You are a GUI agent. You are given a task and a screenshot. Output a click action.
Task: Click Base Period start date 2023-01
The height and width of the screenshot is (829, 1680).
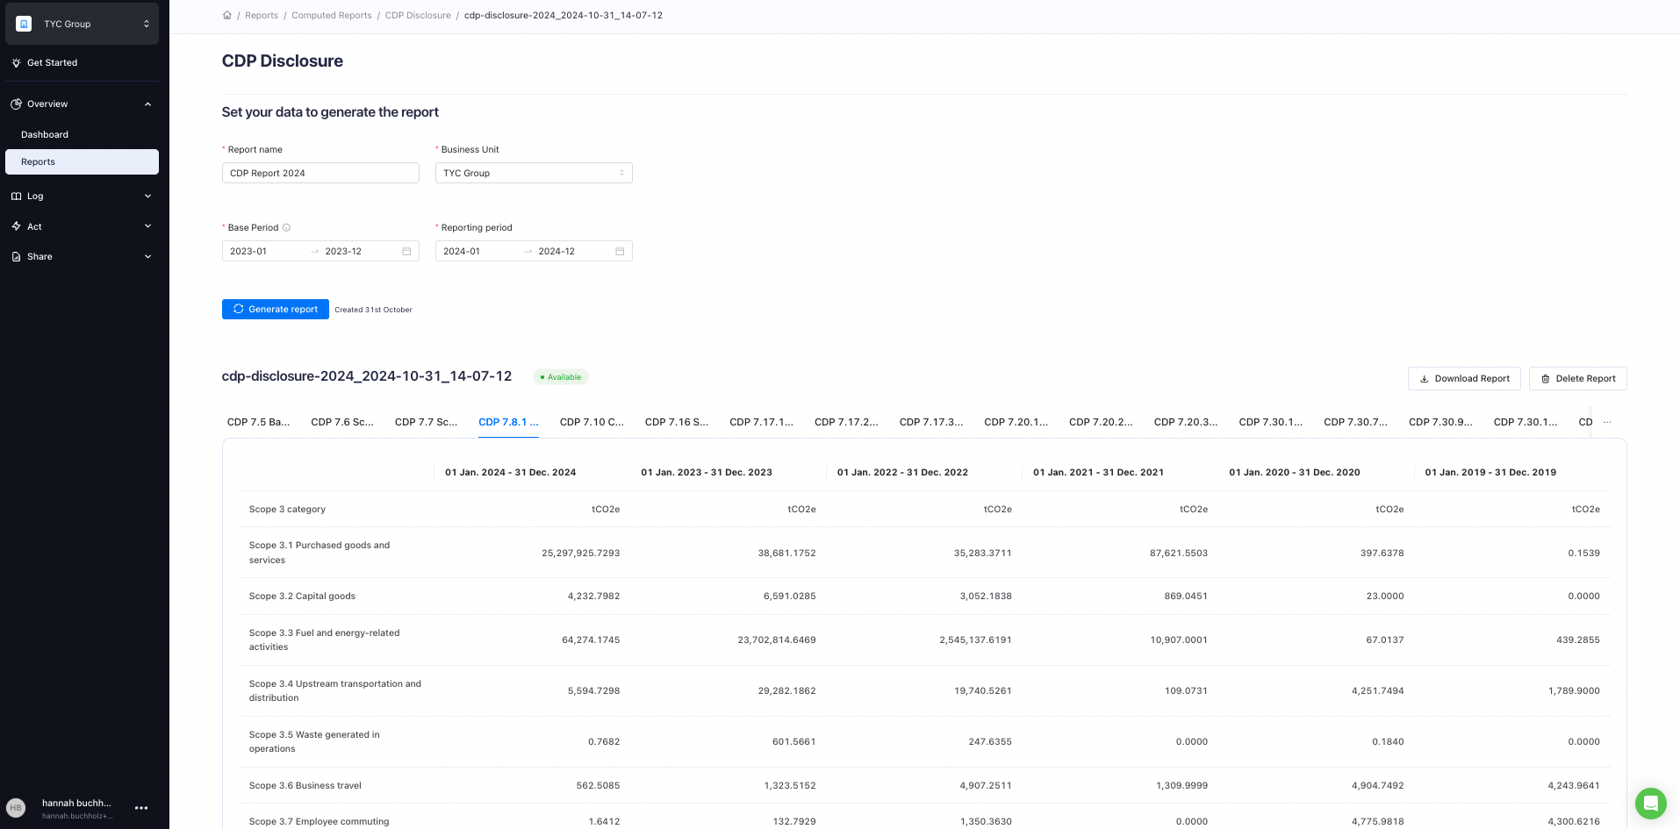coord(248,251)
